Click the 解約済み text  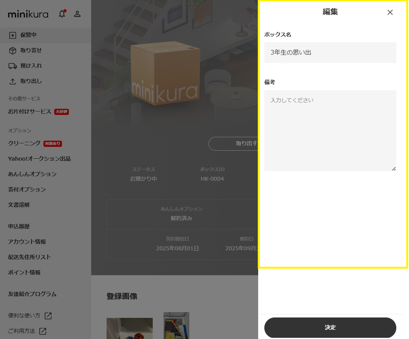click(182, 218)
